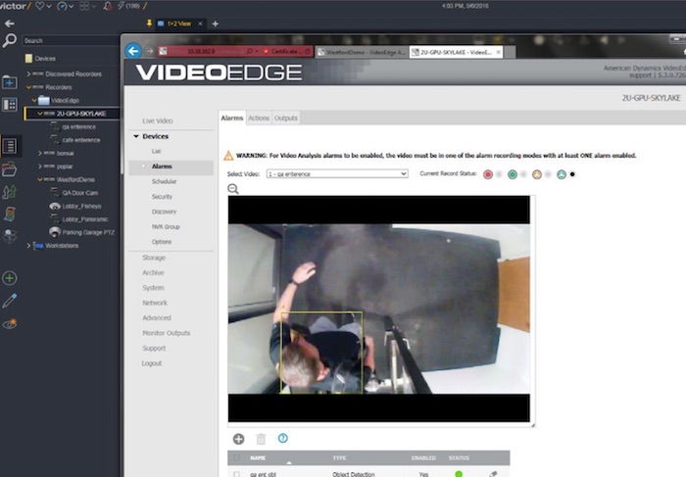Expand the bonsai recorder node
Image resolution: width=686 pixels, height=477 pixels.
[x=40, y=153]
